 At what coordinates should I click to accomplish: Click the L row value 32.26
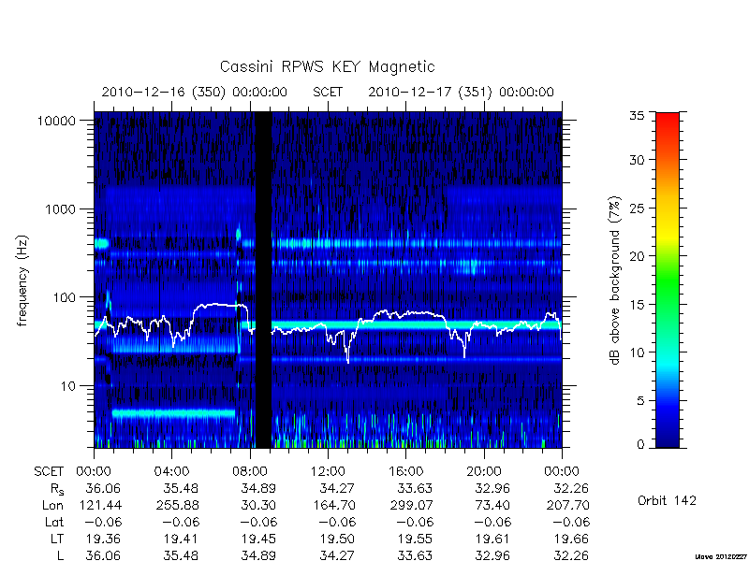(571, 555)
